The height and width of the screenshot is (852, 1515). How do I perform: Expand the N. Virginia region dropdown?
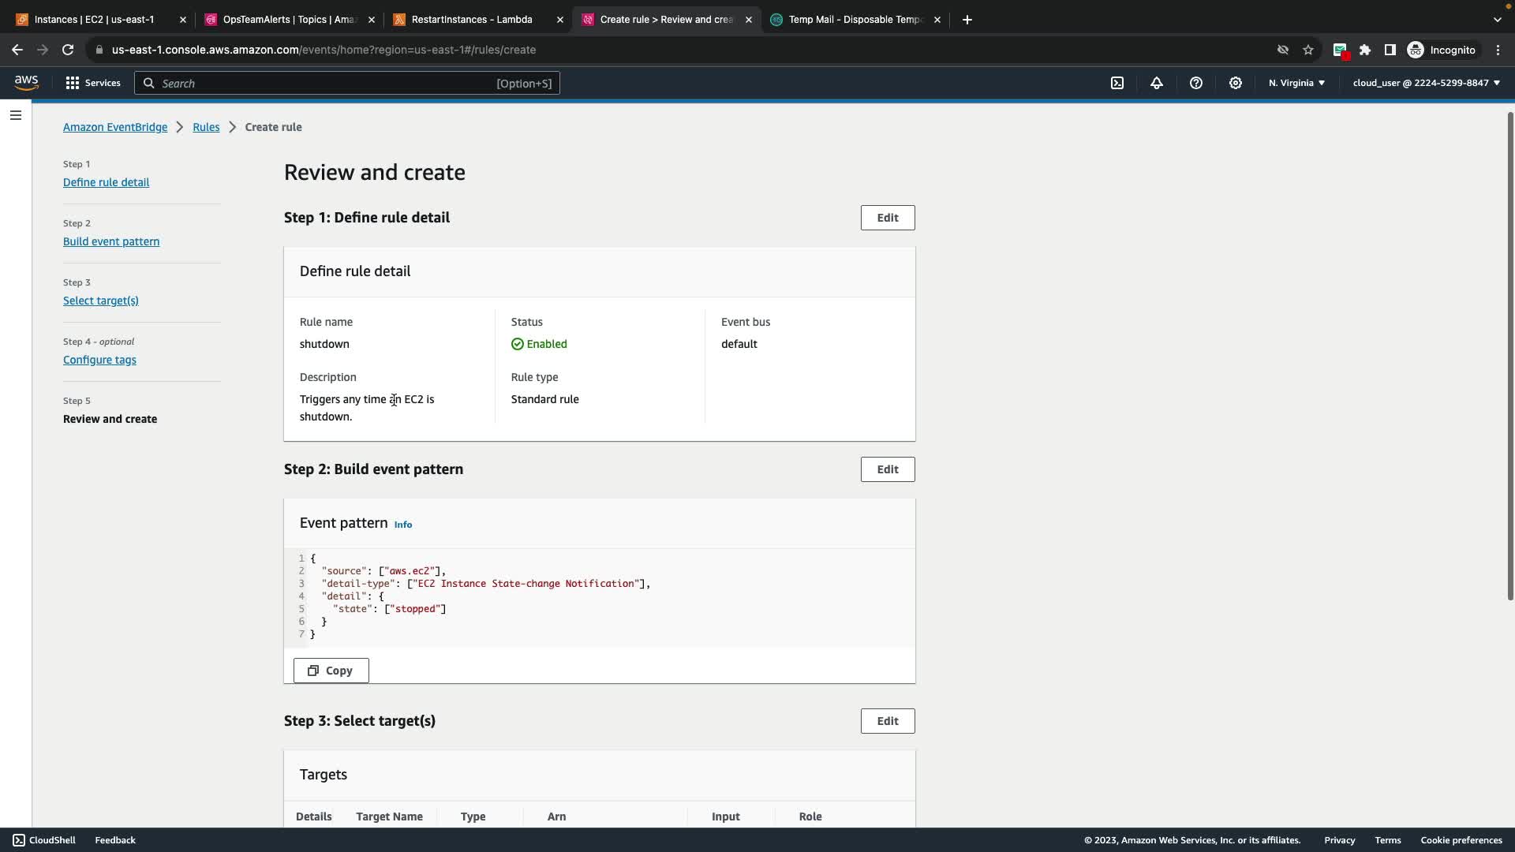pyautogui.click(x=1296, y=83)
